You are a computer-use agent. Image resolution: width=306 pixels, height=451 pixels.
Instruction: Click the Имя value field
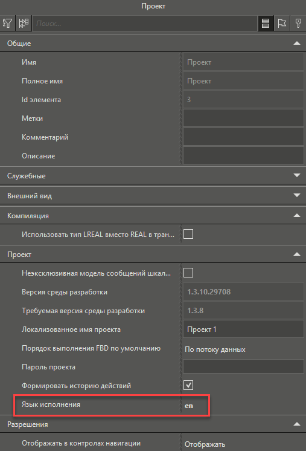point(243,62)
